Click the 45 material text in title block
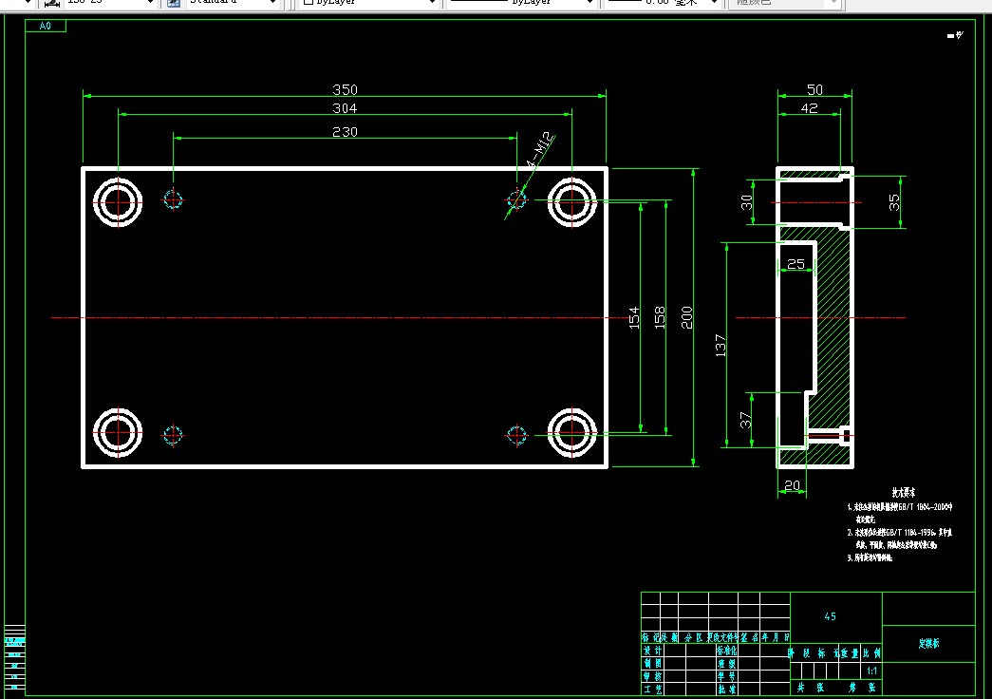The width and height of the screenshot is (992, 699). (830, 616)
